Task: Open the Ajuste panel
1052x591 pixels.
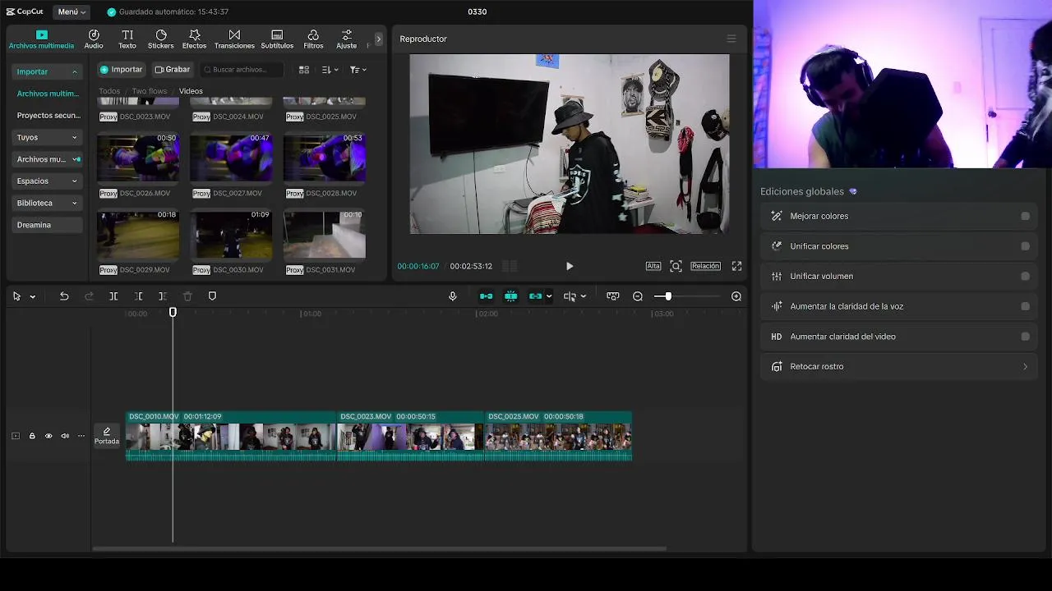Action: point(346,39)
